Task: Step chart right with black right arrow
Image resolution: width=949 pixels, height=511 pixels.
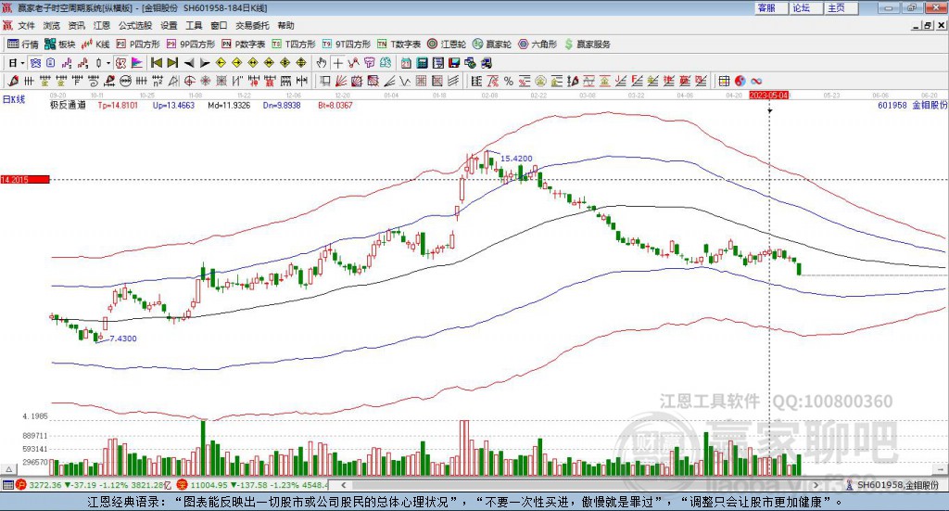Action: (205, 63)
